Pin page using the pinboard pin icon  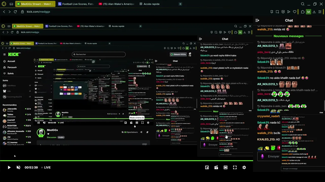coord(272,12)
